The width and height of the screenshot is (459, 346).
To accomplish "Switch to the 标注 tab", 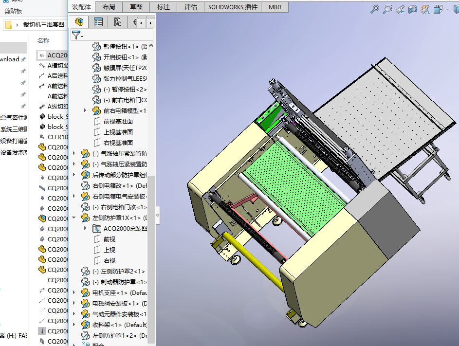I will pos(164,7).
